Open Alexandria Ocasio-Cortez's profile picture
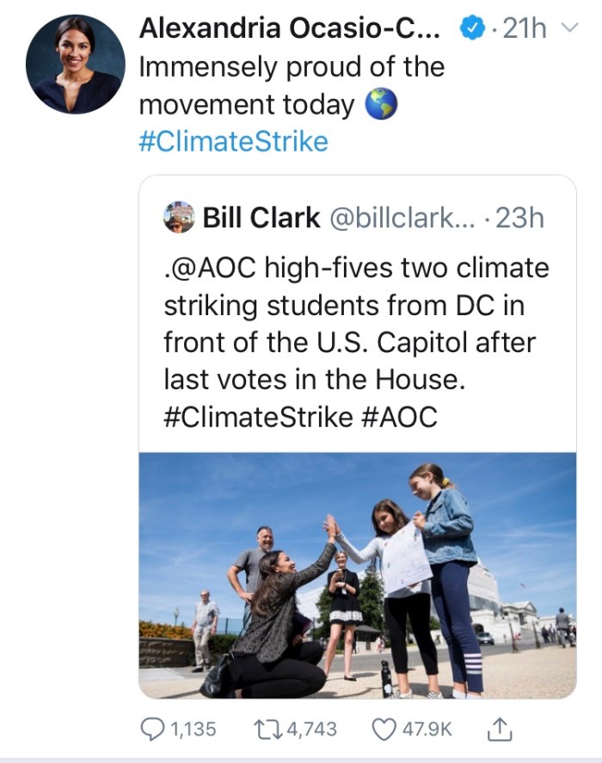602x763 pixels. tap(73, 65)
